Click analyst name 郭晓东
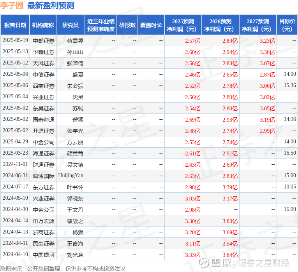This screenshot has width=298, height=272. 75,199
